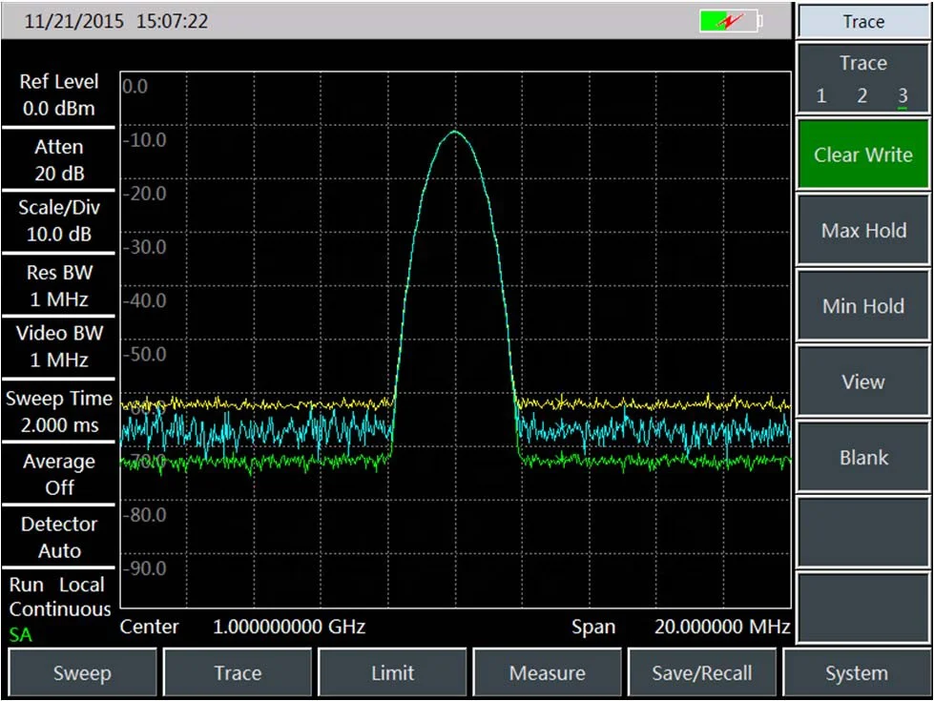Open the Trace bottom menu
934x701 pixels.
tap(238, 673)
